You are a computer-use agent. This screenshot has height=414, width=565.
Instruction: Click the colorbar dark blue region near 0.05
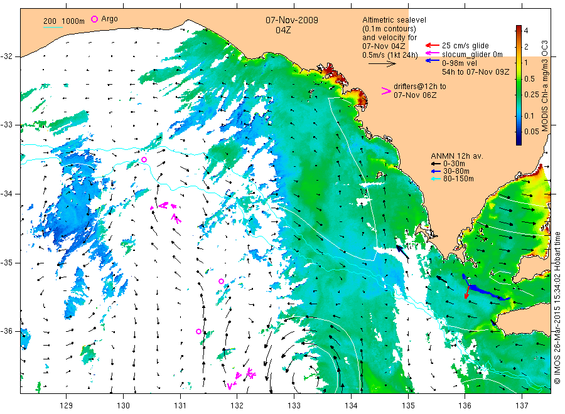coord(519,132)
